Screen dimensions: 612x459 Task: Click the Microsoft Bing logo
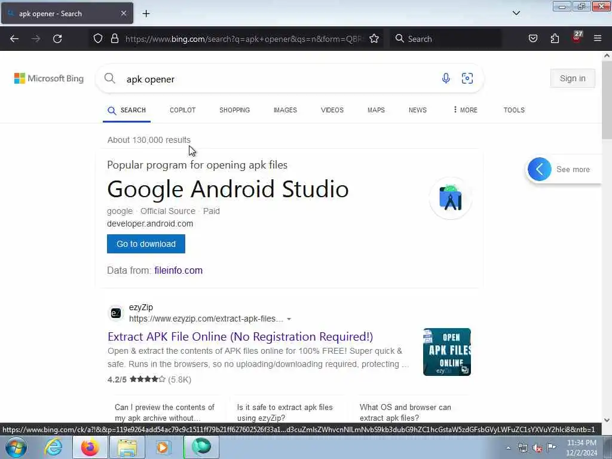pyautogui.click(x=49, y=78)
